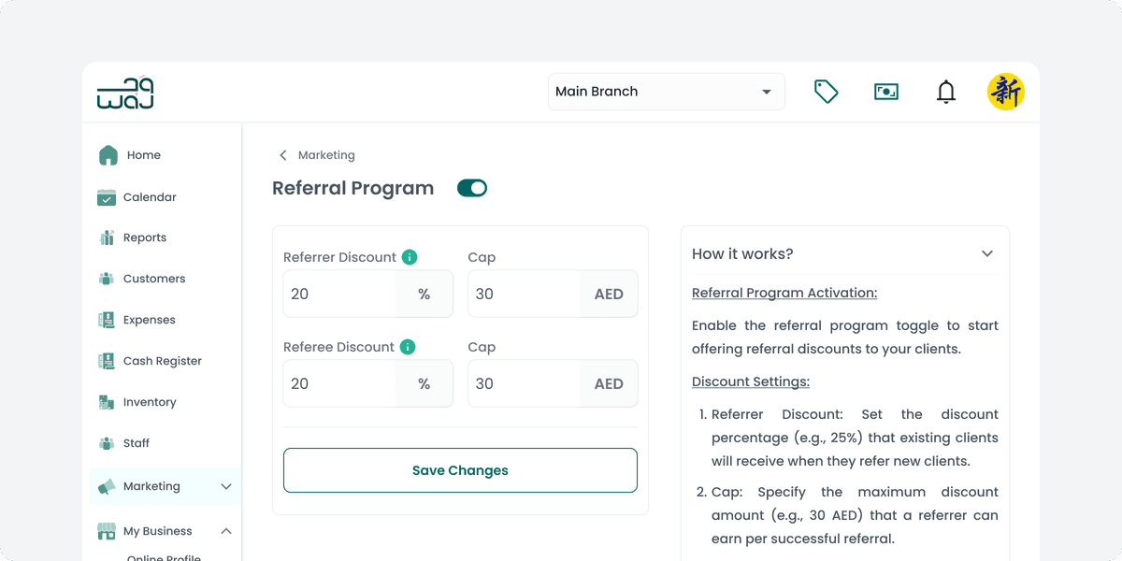The height and width of the screenshot is (561, 1122).
Task: Select the Inventory sidebar icon
Action: click(108, 401)
